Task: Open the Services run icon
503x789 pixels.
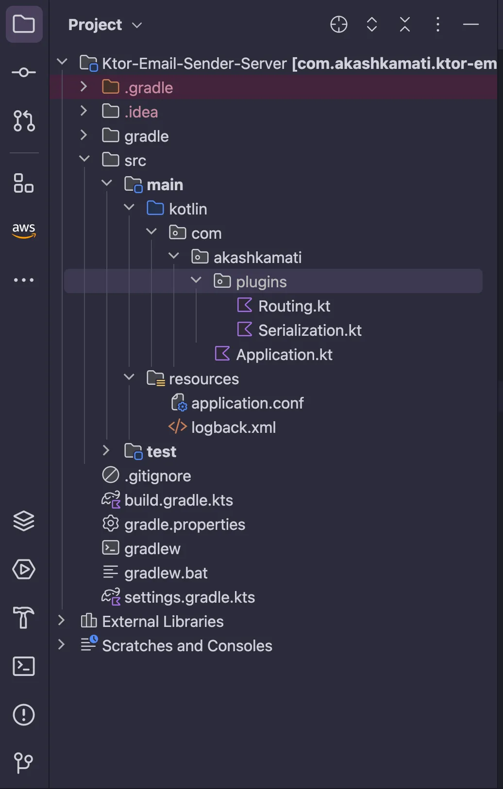Action: coord(24,569)
